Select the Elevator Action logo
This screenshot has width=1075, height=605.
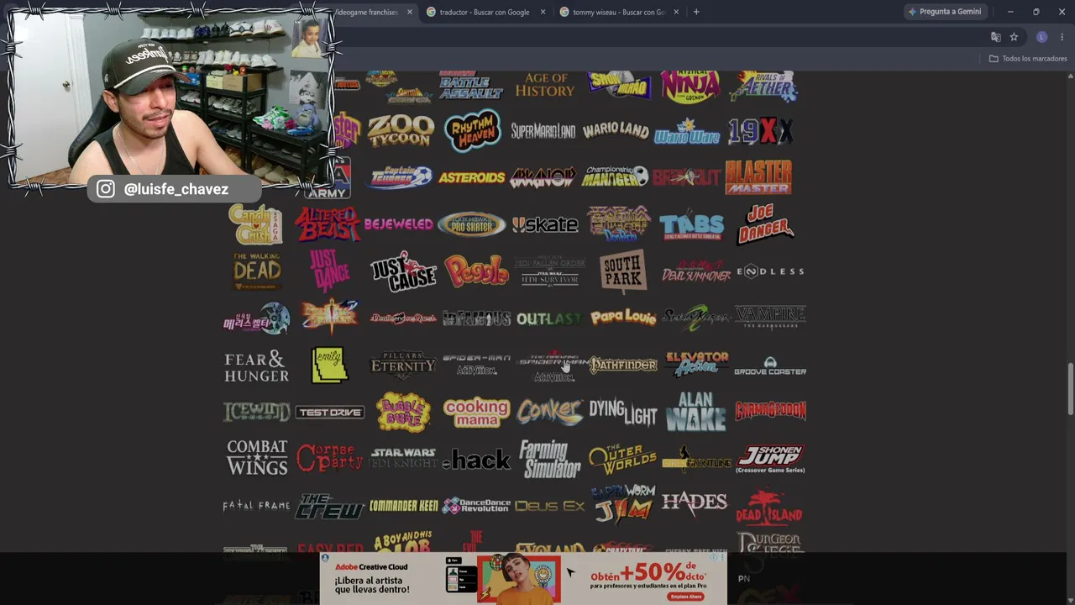[x=696, y=364]
